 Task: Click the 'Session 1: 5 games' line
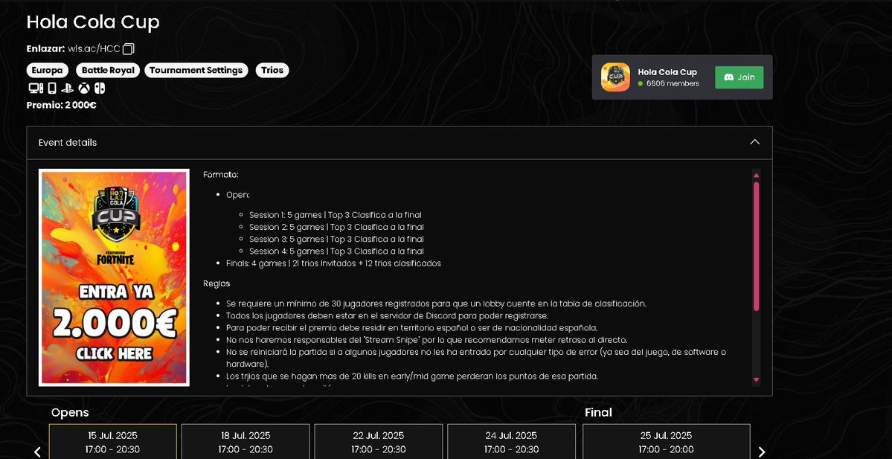[x=336, y=215]
